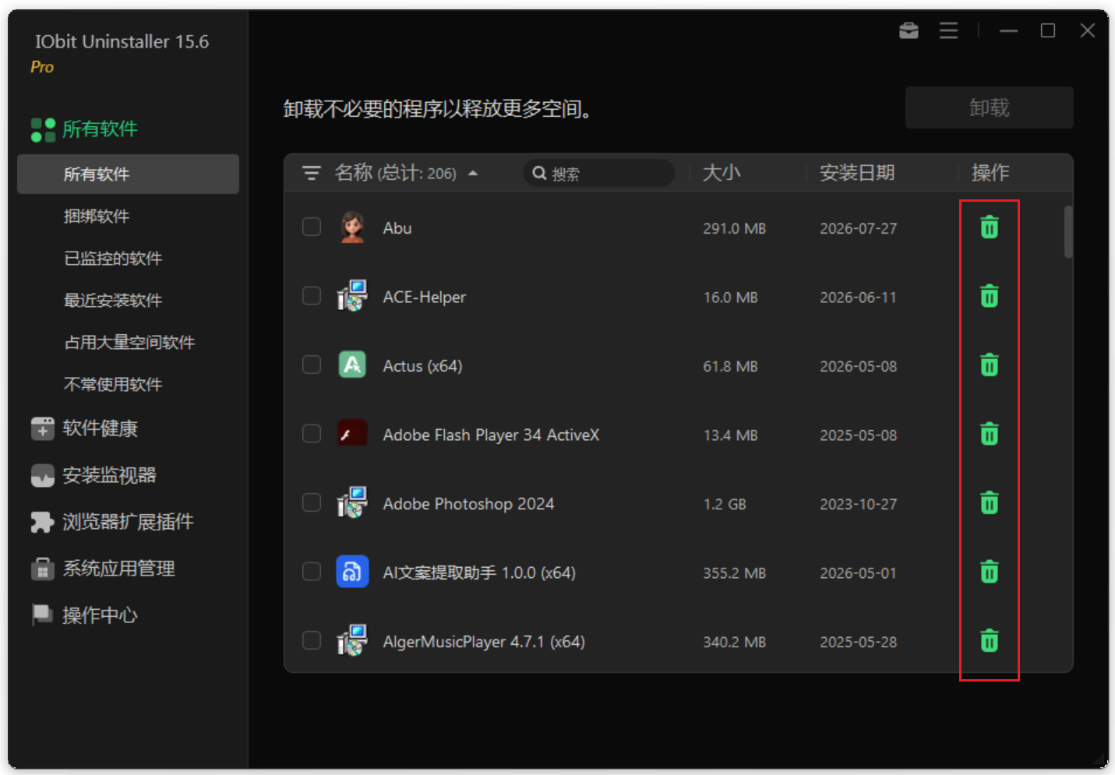Click the Actus (x64) program name
The image size is (1115, 775).
[422, 366]
